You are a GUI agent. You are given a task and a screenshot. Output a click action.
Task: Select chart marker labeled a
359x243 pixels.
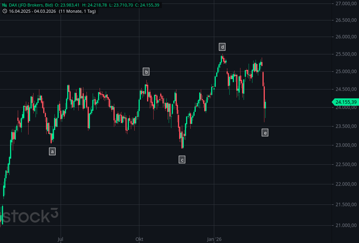52,152
